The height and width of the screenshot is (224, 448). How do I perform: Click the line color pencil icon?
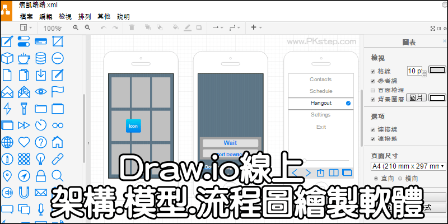(x=188, y=27)
